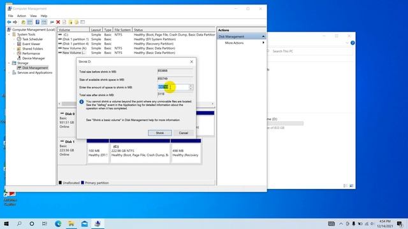Screen dimensions: 408x229
Task: Click the amount of space to shrink field
Action: pyautogui.click(x=173, y=87)
